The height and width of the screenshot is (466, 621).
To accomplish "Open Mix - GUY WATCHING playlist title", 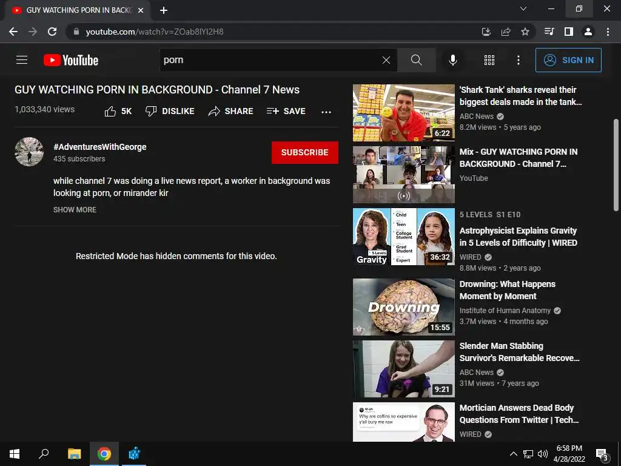I will pos(519,158).
